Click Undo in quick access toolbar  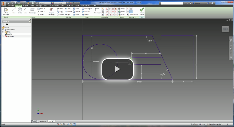(19, 3)
